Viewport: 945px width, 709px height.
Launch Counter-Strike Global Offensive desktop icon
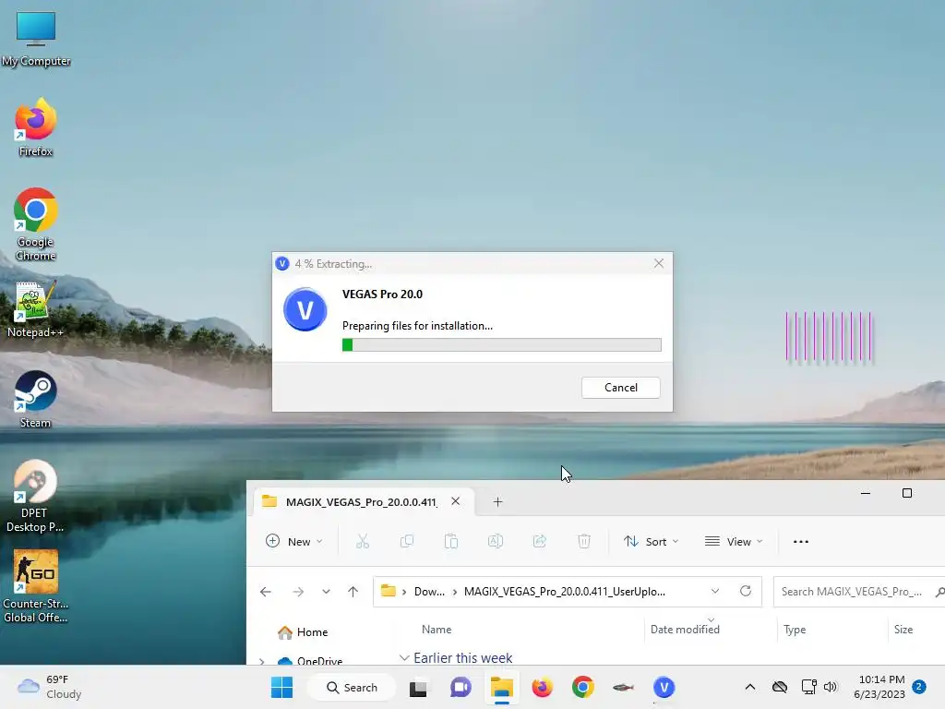pyautogui.click(x=36, y=586)
